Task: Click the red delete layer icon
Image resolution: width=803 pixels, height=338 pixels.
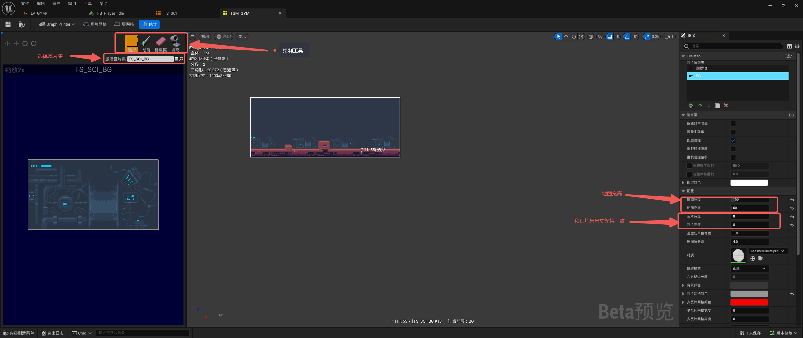Action: click(x=726, y=106)
